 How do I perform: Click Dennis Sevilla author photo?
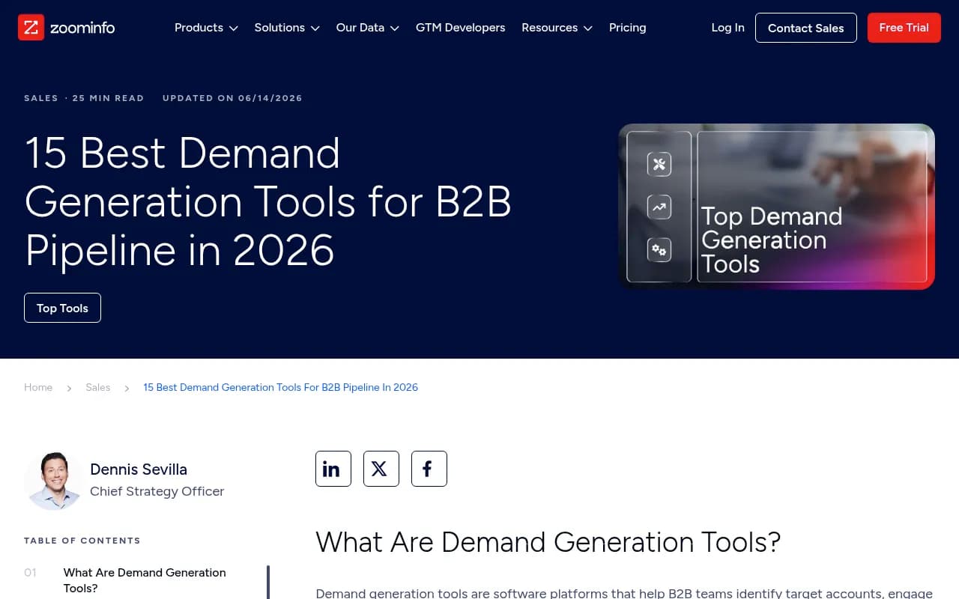[54, 481]
